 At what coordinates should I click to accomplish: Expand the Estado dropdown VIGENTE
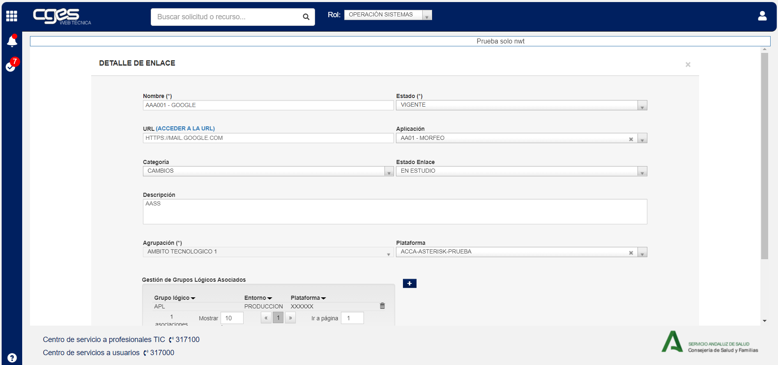tap(521, 105)
